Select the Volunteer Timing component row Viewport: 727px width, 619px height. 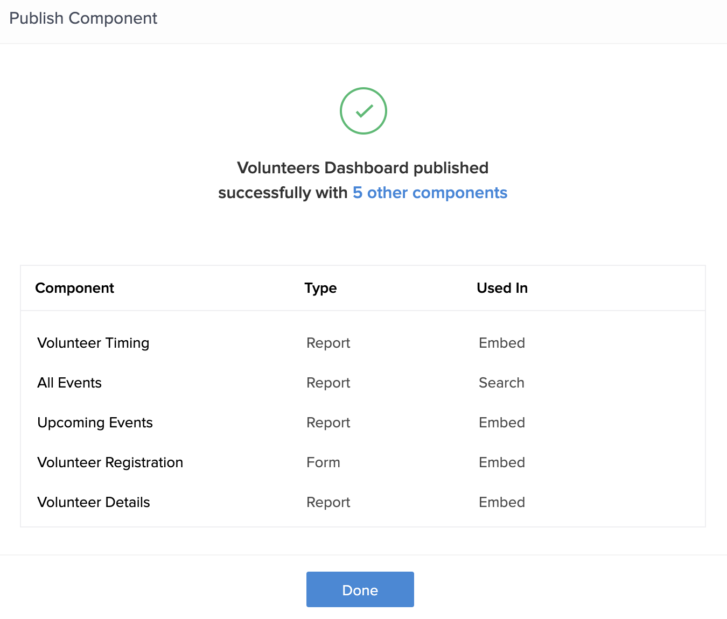pyautogui.click(x=93, y=343)
